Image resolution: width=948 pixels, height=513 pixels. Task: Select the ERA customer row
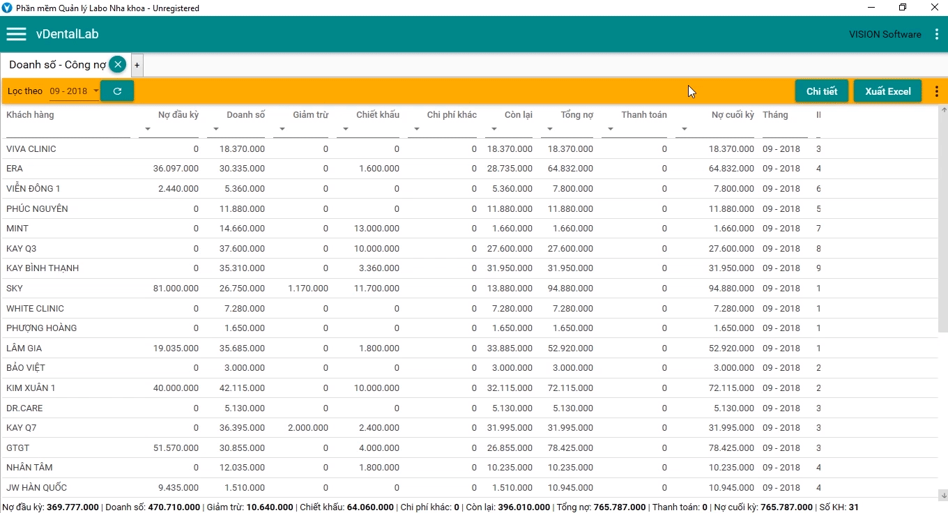tap(470, 169)
